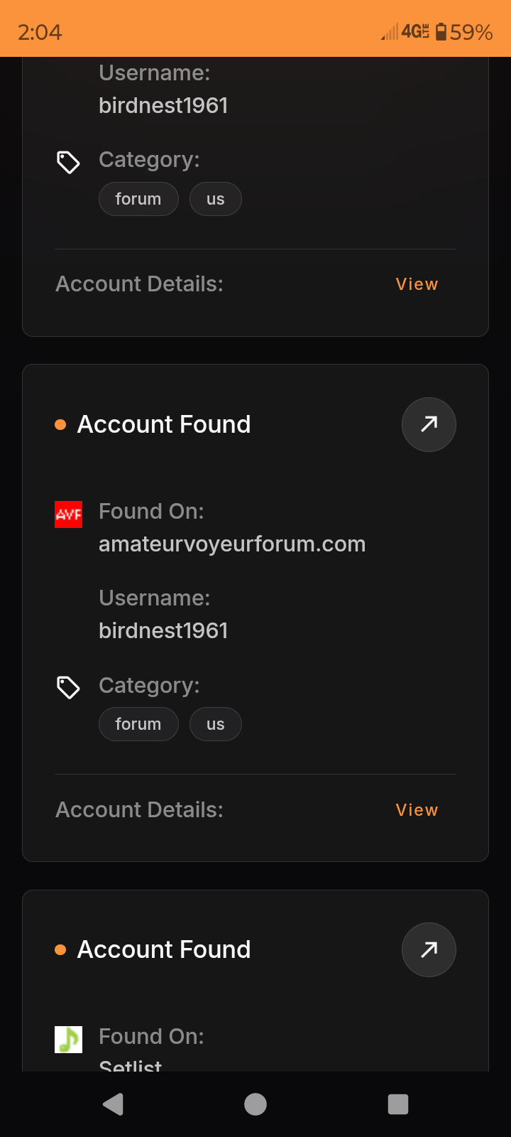This screenshot has width=511, height=1137.
Task: Tap the green Setlist music note logo
Action: tap(69, 1040)
